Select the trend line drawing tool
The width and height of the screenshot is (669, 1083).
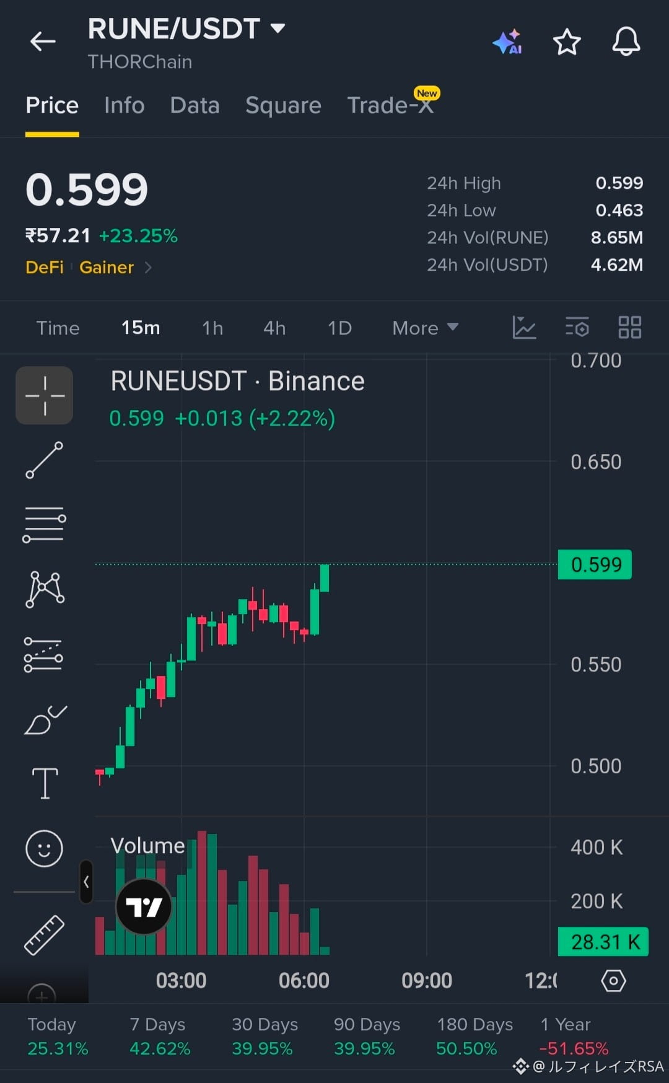(x=44, y=460)
